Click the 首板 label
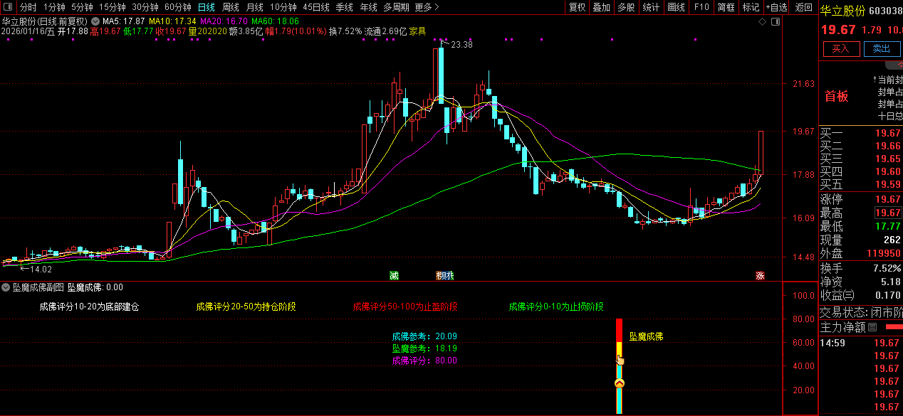The width and height of the screenshot is (903, 416). pyautogui.click(x=837, y=96)
